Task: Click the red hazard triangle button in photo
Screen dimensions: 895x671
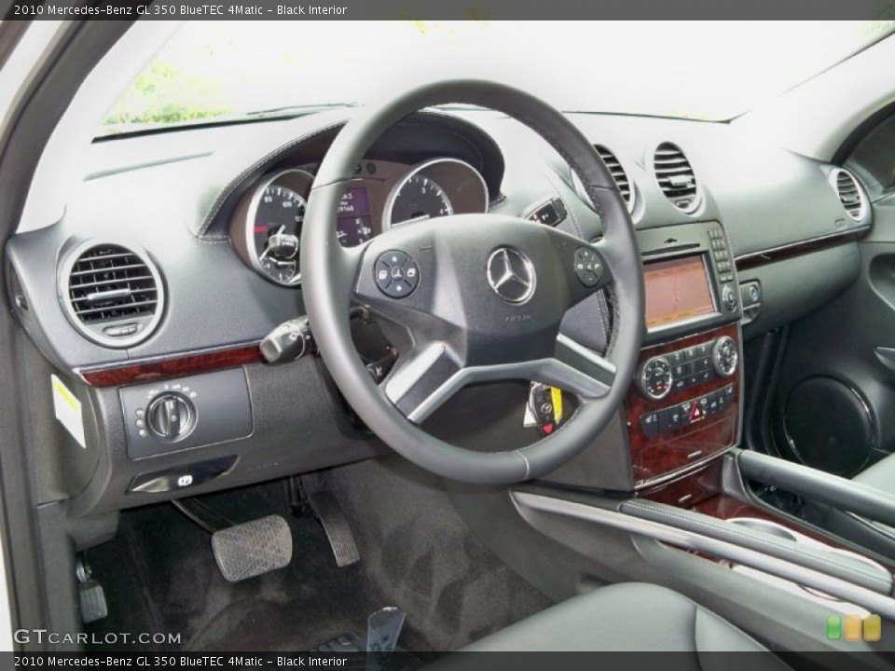Action: click(695, 410)
